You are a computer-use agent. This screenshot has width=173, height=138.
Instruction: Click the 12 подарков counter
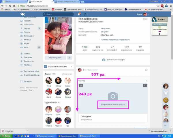(x=140, y=48)
